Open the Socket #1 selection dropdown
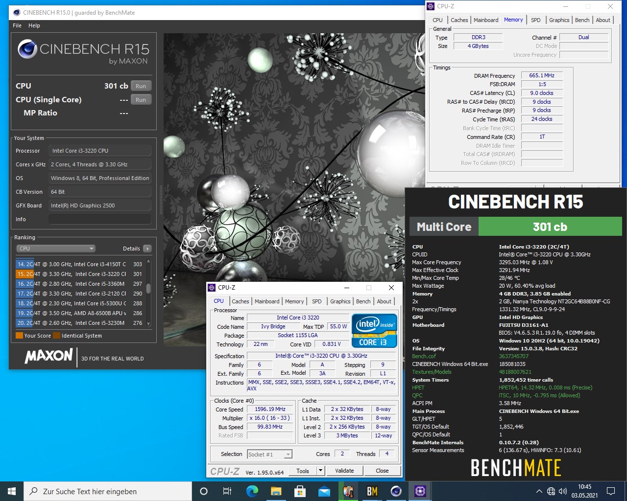This screenshot has width=627, height=501. [x=269, y=455]
